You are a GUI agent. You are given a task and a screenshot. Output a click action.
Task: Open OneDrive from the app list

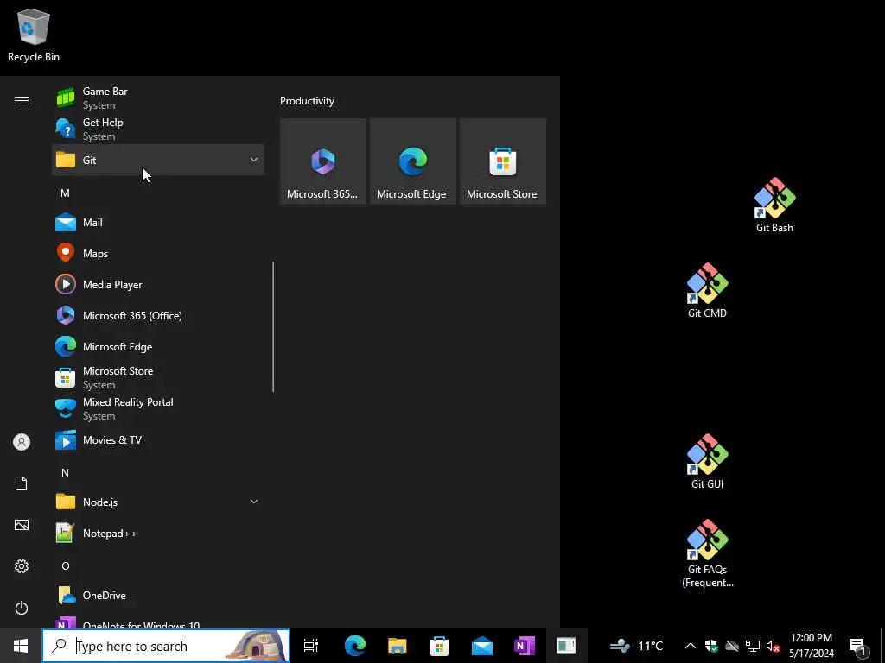click(158, 596)
